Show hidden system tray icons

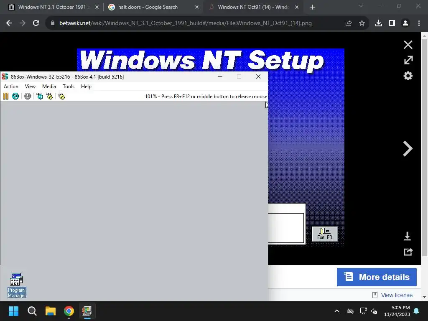[337, 311]
